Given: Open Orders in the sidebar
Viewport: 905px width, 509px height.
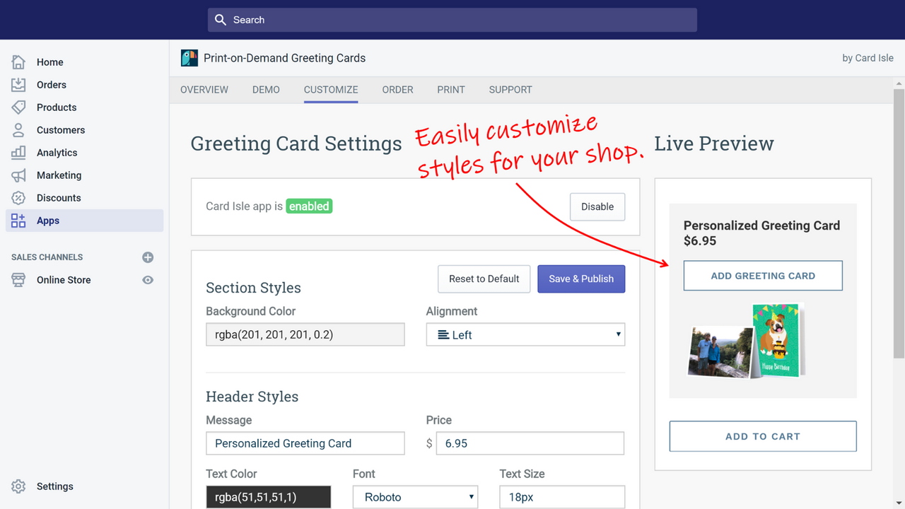Looking at the screenshot, I should tap(52, 85).
